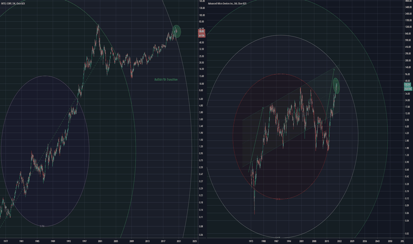This screenshot has height=244, width=413.
Task: Click the Advanced Micro Devices Inc symbol title
Action: (x=227, y=4)
